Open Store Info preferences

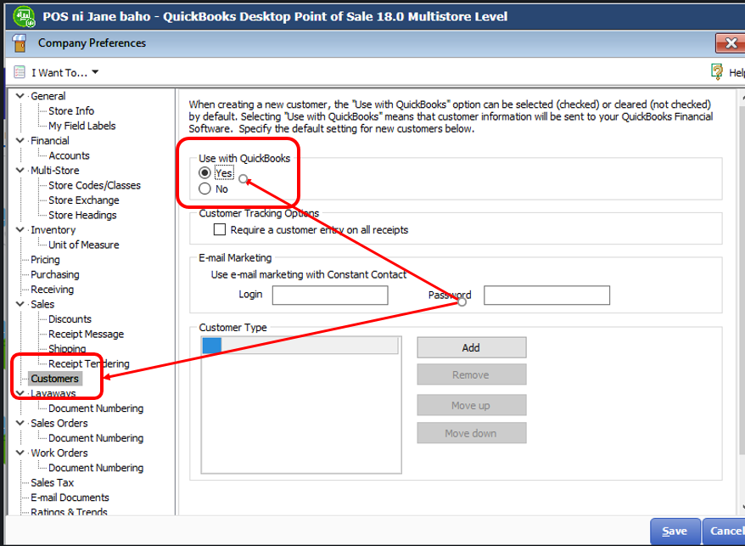[71, 111]
